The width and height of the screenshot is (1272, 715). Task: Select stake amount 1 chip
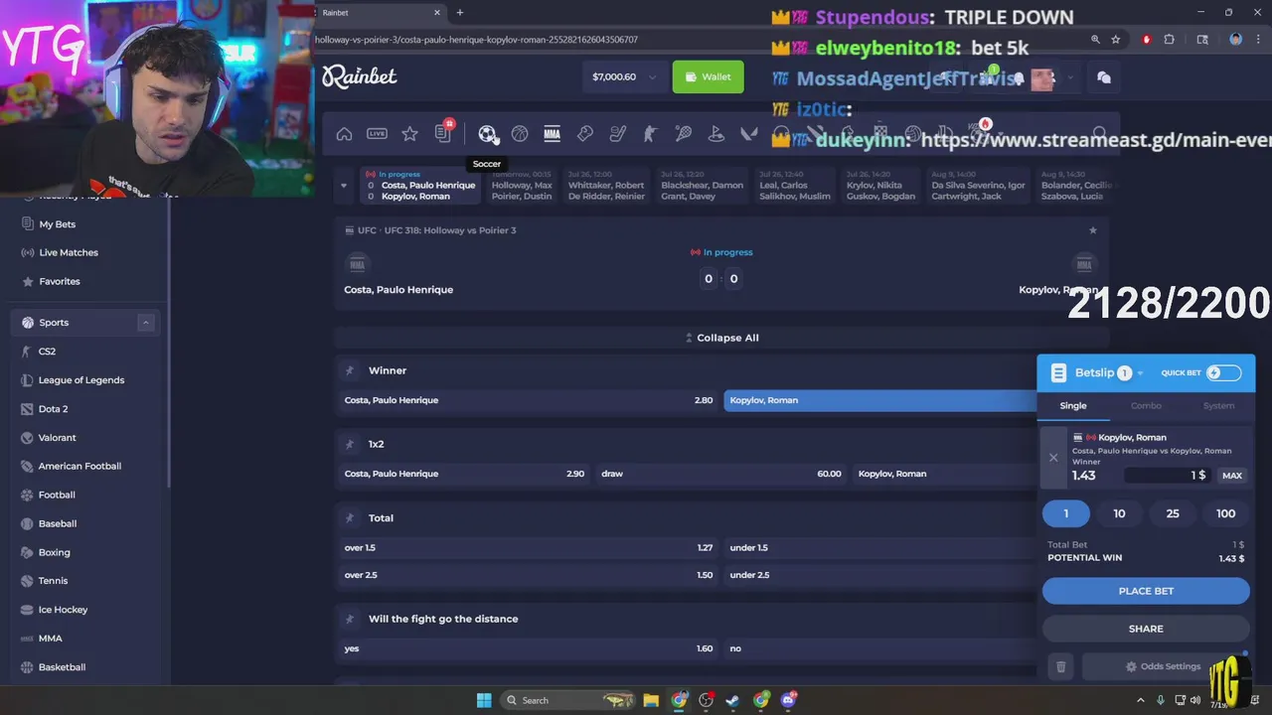coord(1066,513)
